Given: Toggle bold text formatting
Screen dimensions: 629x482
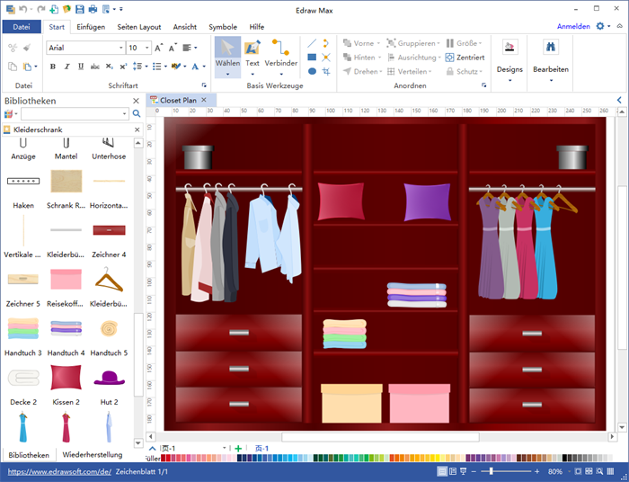Looking at the screenshot, I should (x=53, y=67).
